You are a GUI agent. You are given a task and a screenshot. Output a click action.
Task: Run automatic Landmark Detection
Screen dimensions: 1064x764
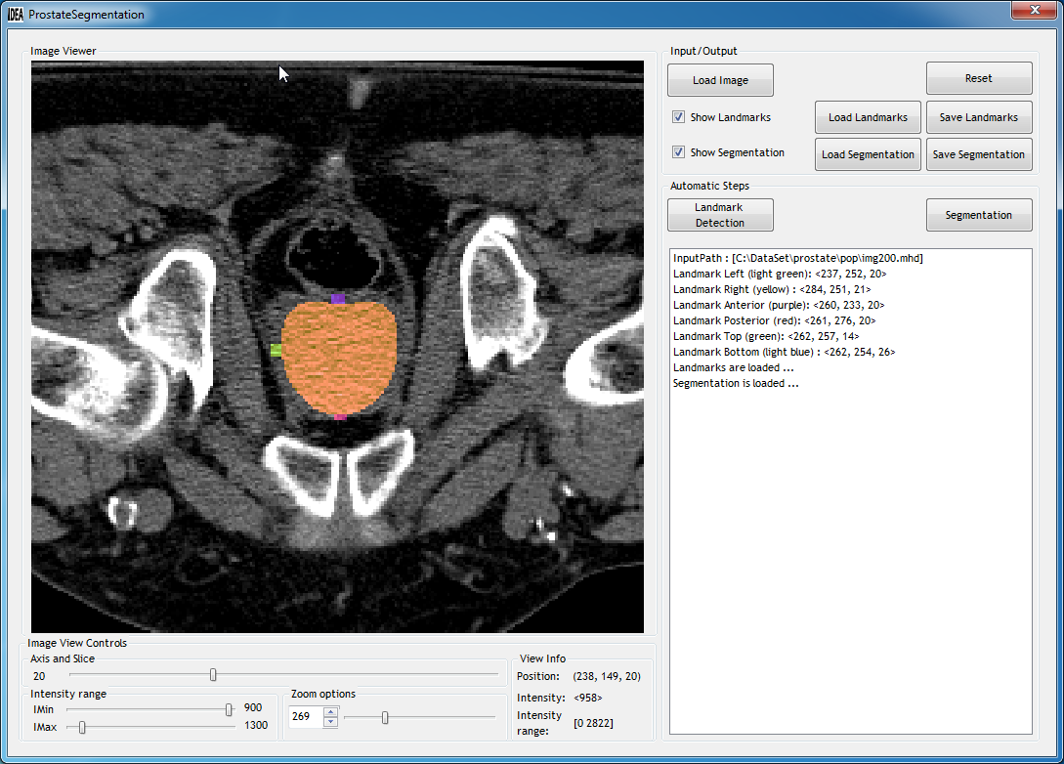click(720, 214)
